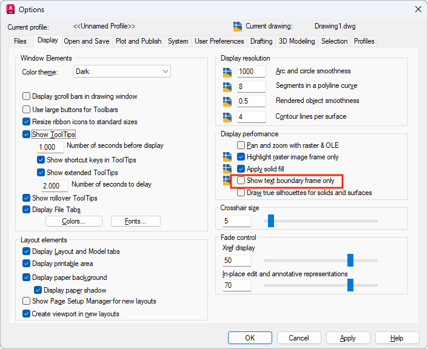
Task: Uncheck Create viewport in new layouts
Action: click(26, 314)
